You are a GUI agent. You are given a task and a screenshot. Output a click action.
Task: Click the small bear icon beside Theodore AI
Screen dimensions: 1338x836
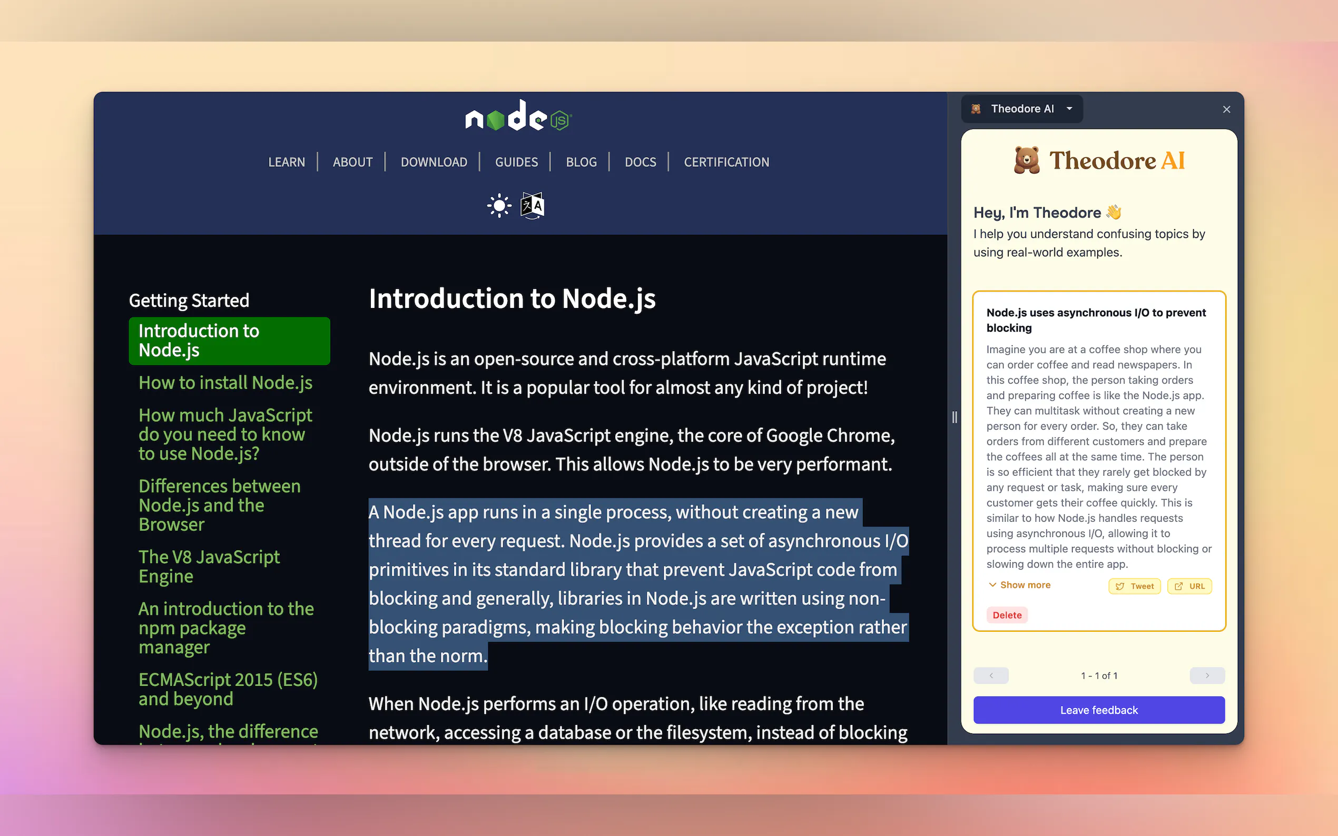[976, 109]
